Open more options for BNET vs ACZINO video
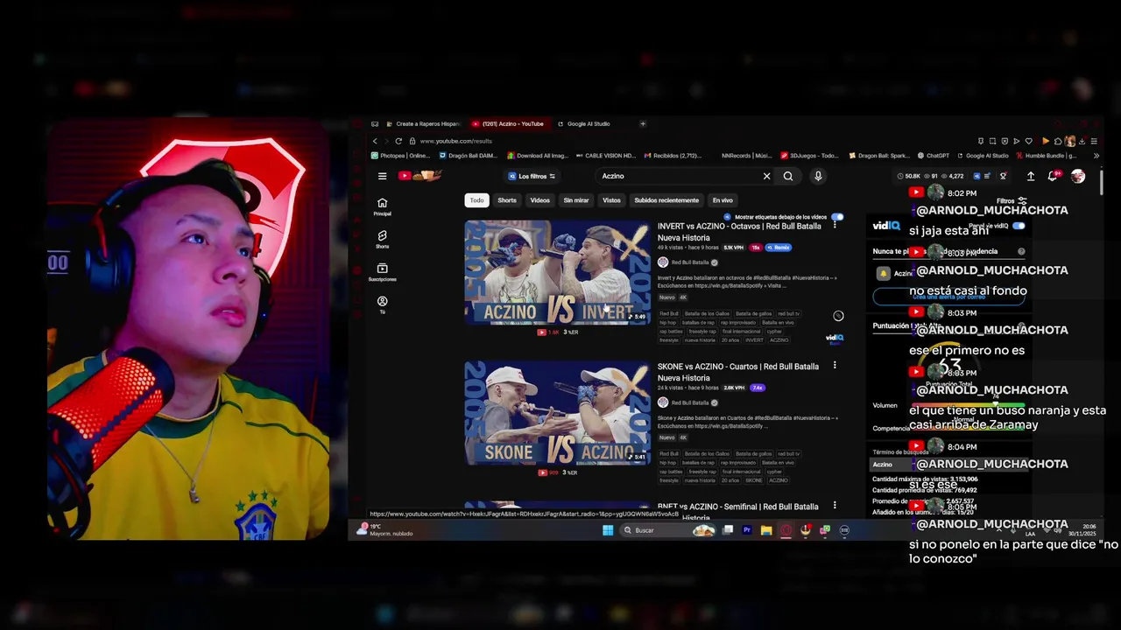 click(835, 506)
